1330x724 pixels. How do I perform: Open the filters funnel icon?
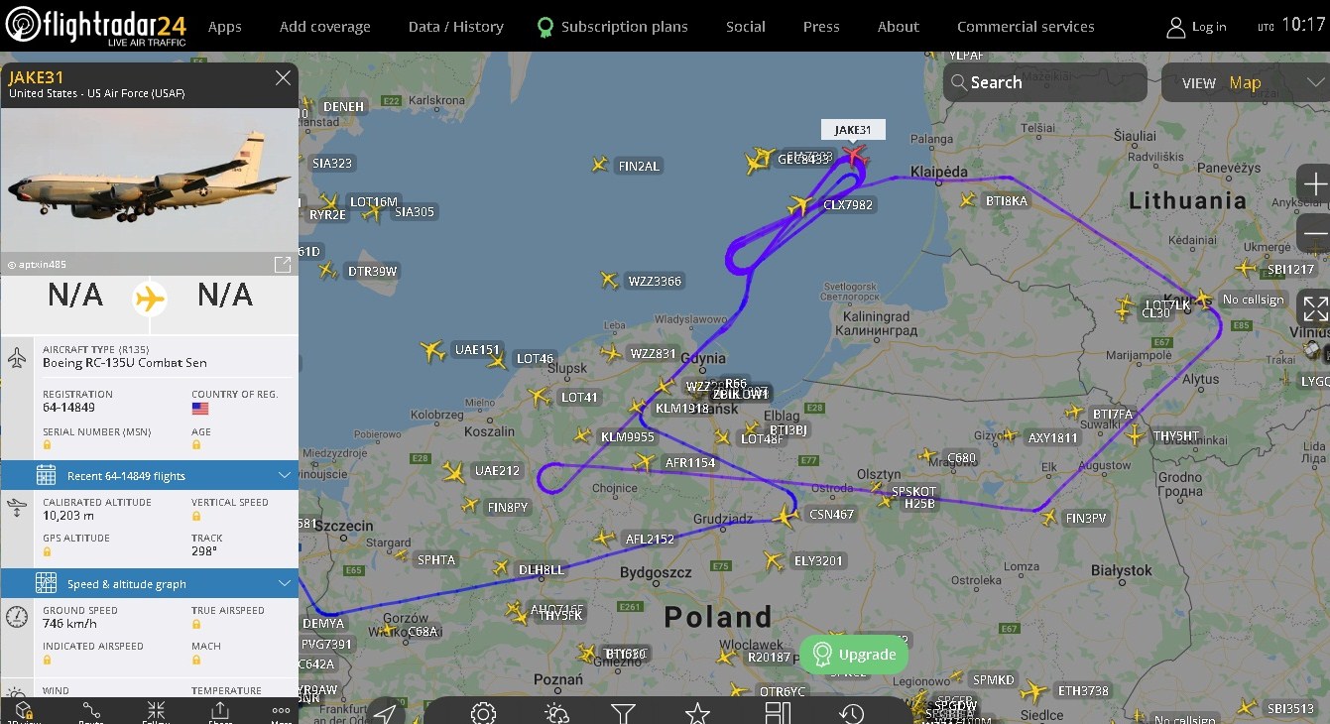click(x=623, y=713)
